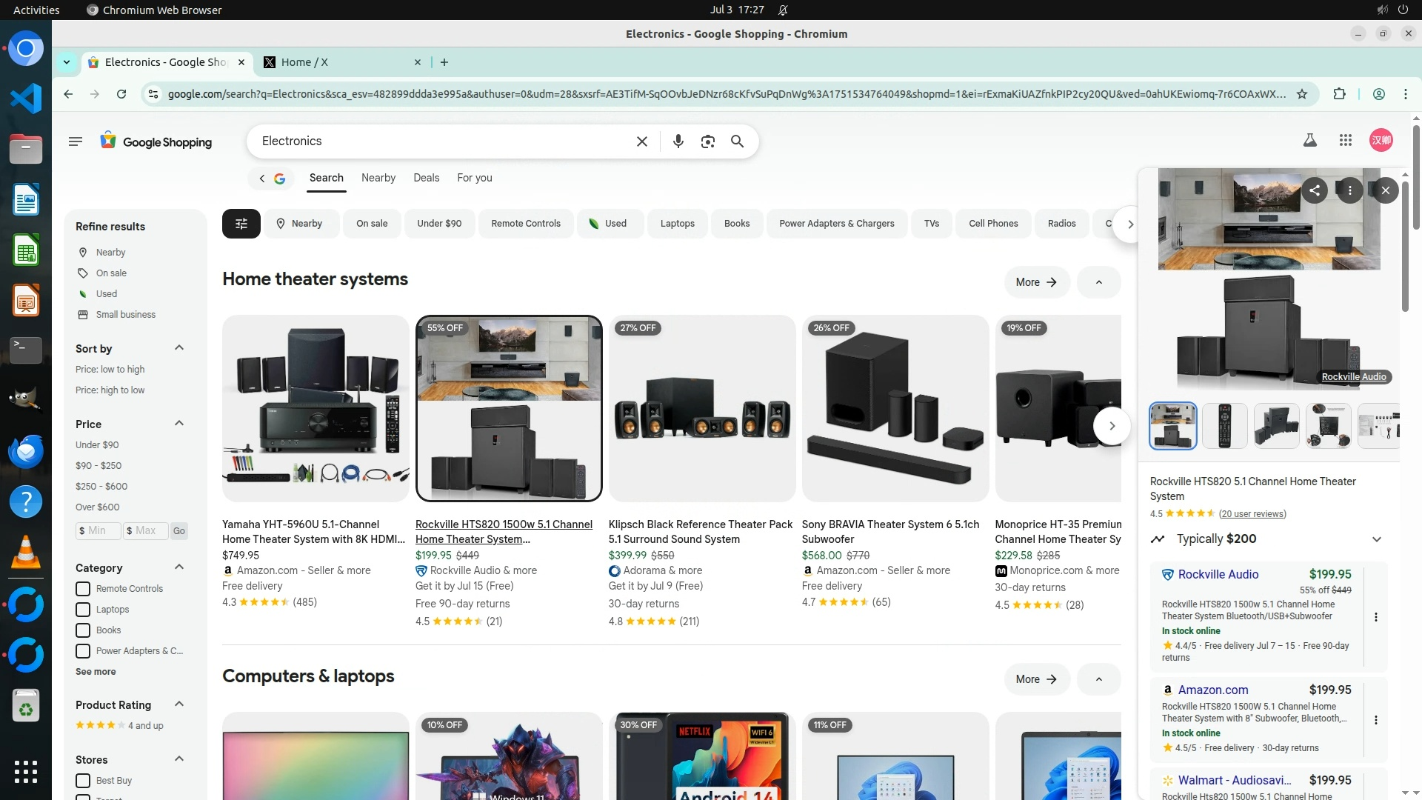This screenshot has height=800, width=1422.
Task: Switch to the Deals tab
Action: [426, 178]
